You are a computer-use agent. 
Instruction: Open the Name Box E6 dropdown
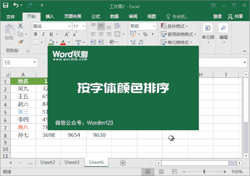(x=34, y=62)
